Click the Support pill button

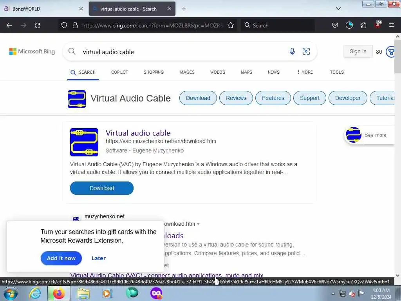coord(310,98)
